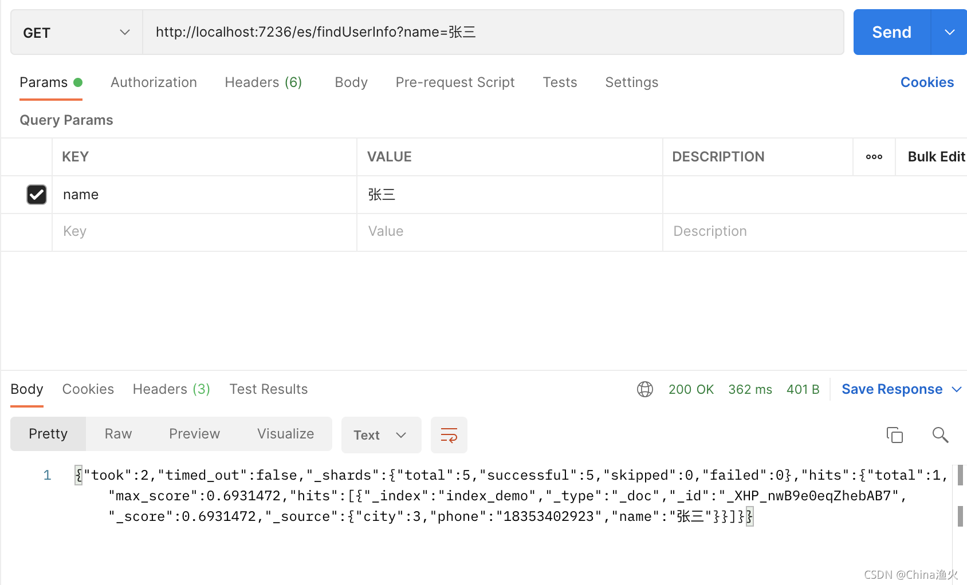The height and width of the screenshot is (585, 967).
Task: Open the response language selector globe icon
Action: 644,389
